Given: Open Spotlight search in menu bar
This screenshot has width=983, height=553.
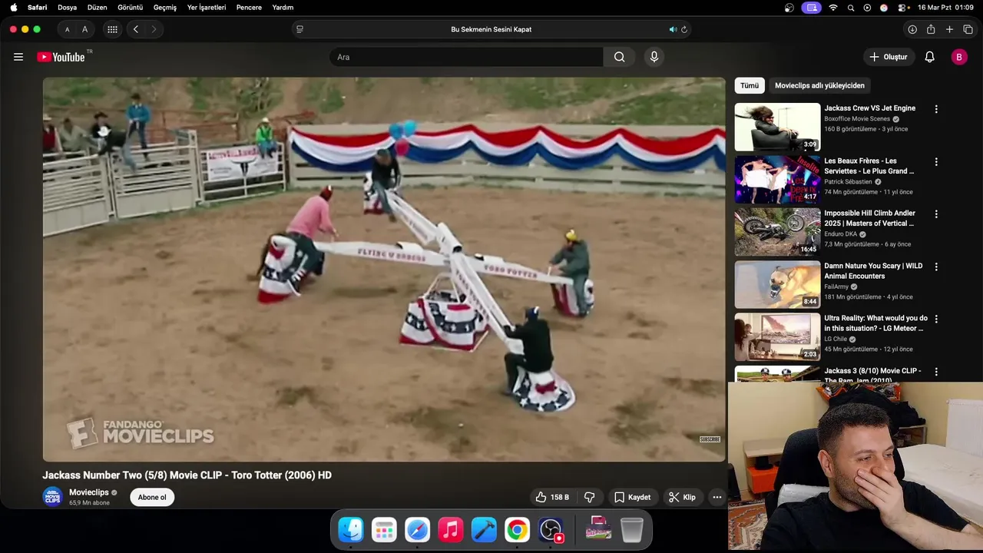Looking at the screenshot, I should tap(851, 8).
